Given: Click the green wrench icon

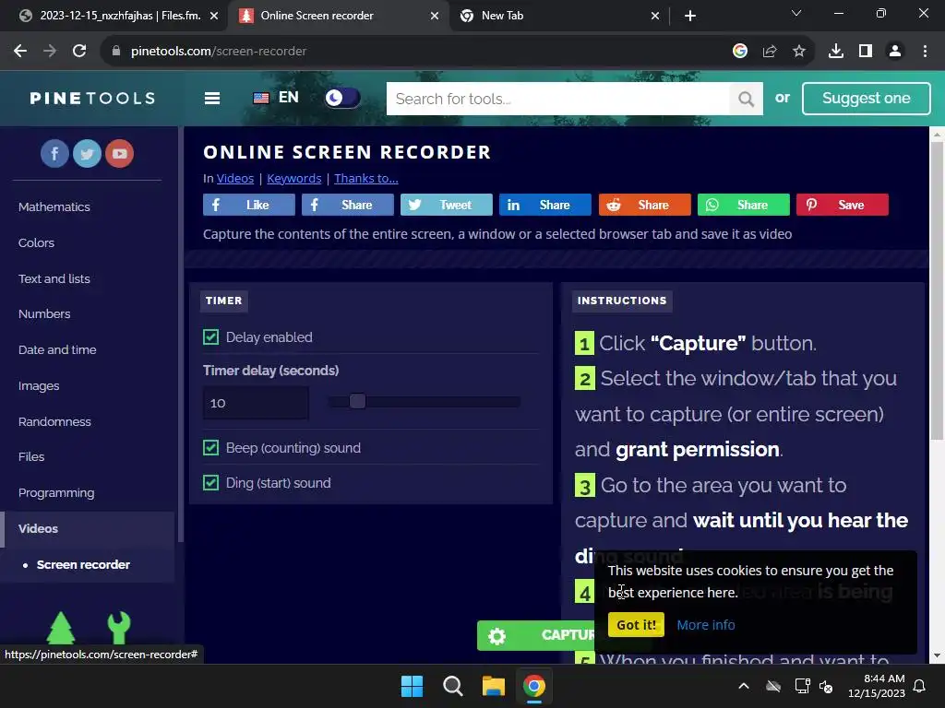Looking at the screenshot, I should (x=119, y=628).
